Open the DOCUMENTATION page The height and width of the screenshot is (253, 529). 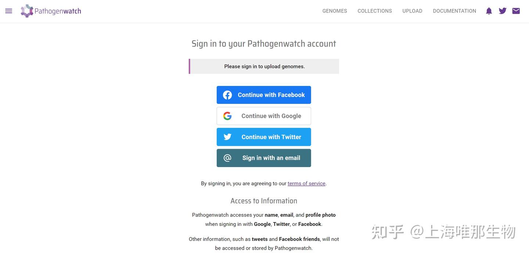[x=454, y=11]
